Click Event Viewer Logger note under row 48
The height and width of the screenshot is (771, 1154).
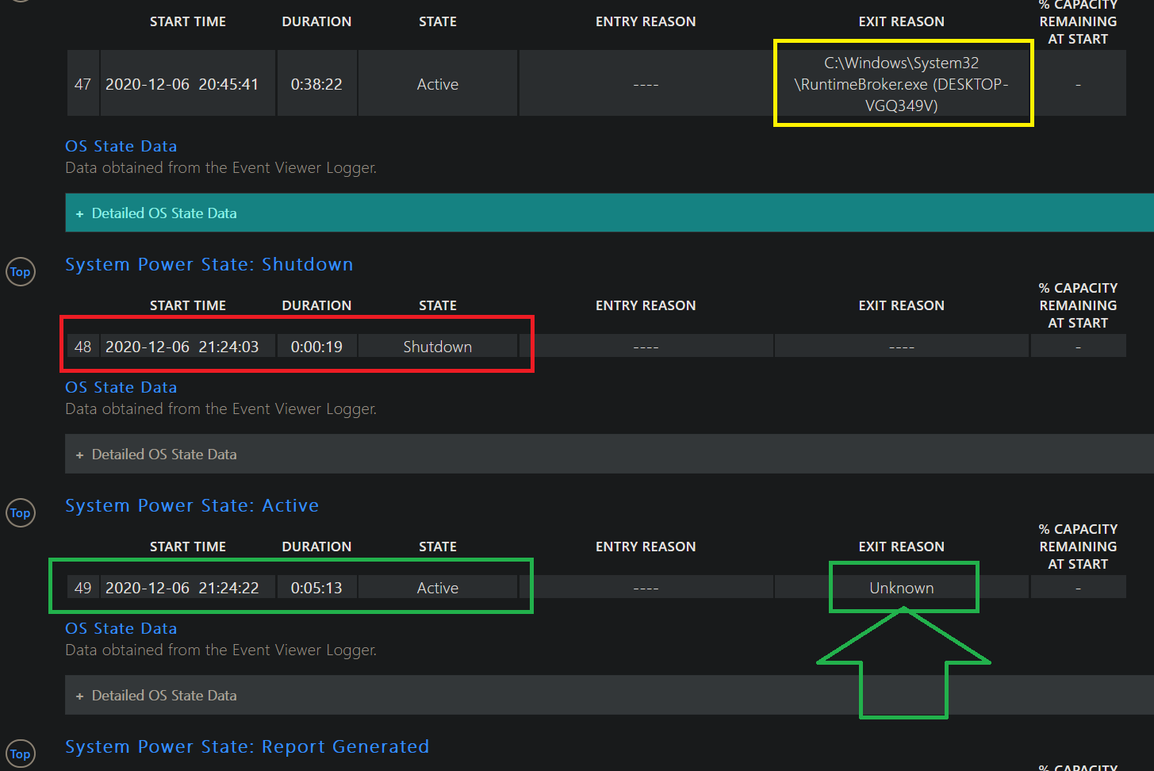click(x=221, y=409)
